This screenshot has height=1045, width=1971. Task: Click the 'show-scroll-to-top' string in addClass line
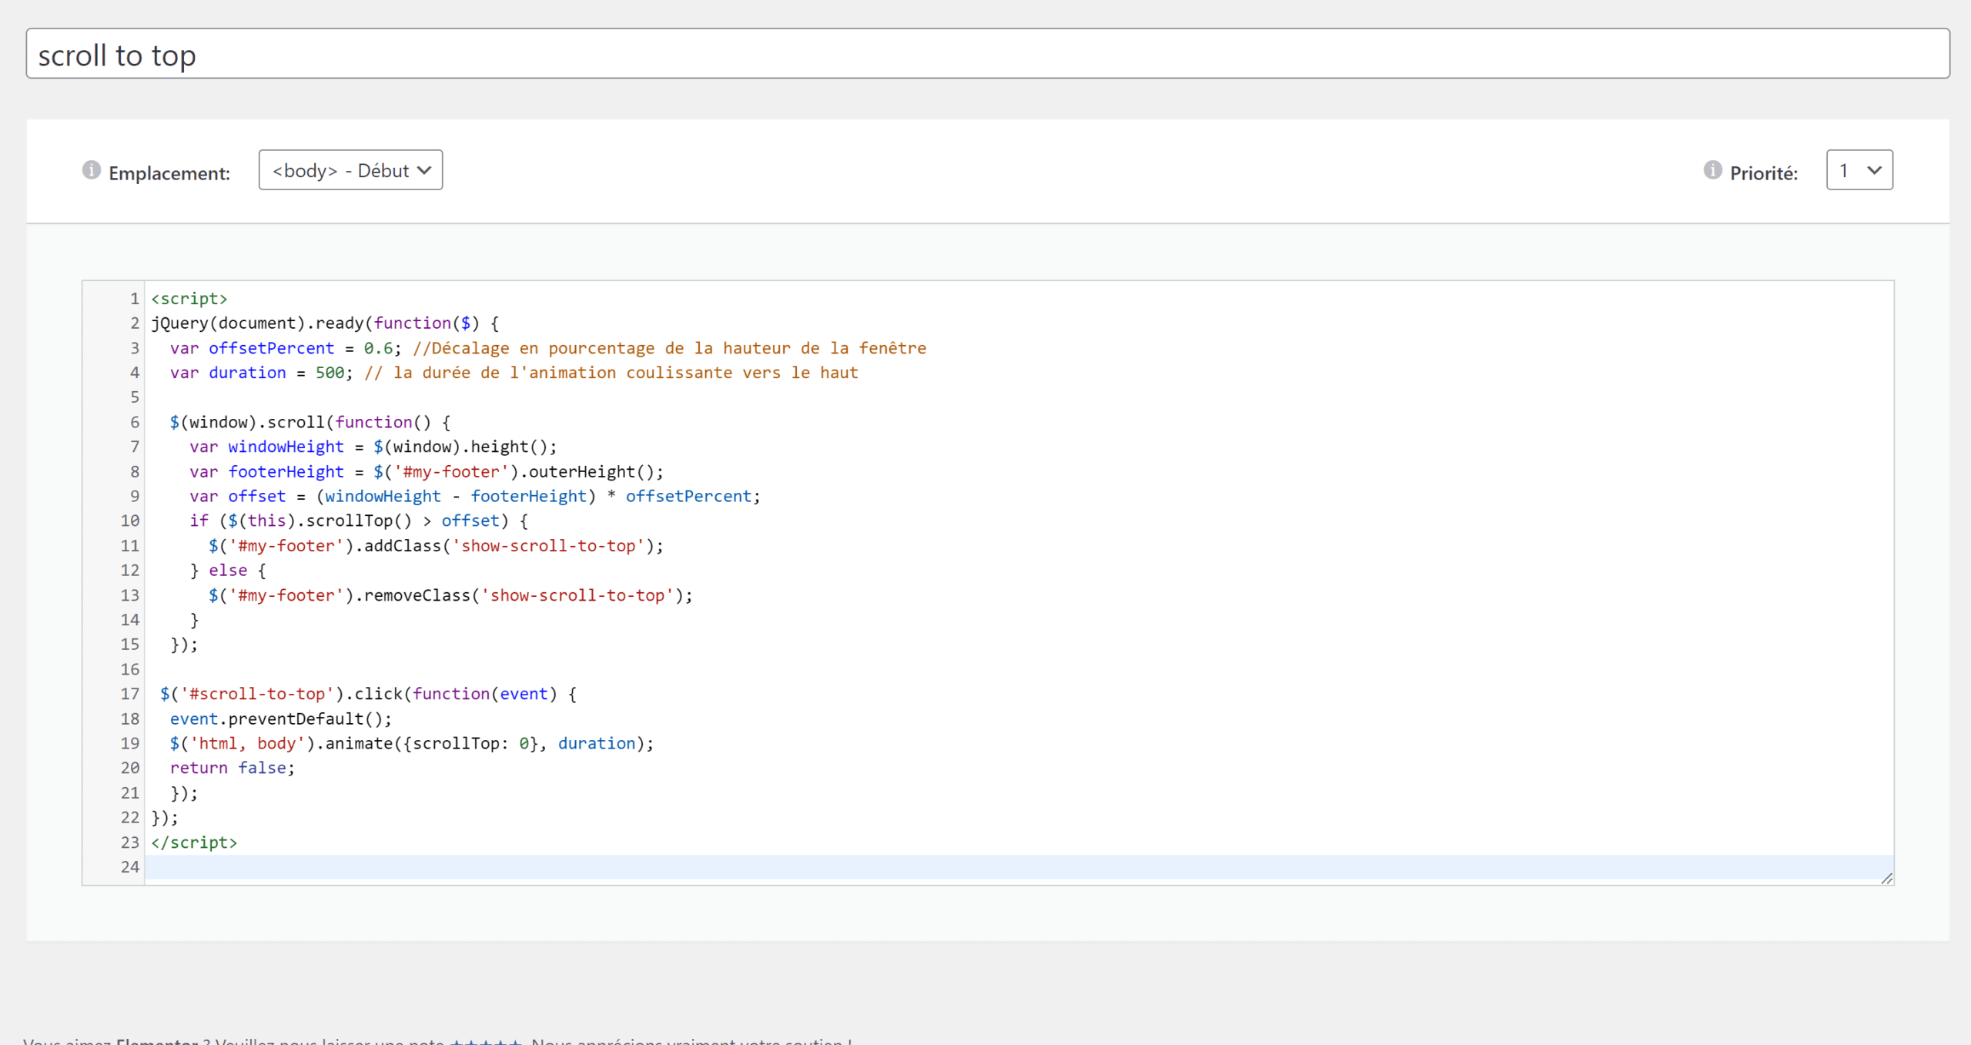(547, 546)
